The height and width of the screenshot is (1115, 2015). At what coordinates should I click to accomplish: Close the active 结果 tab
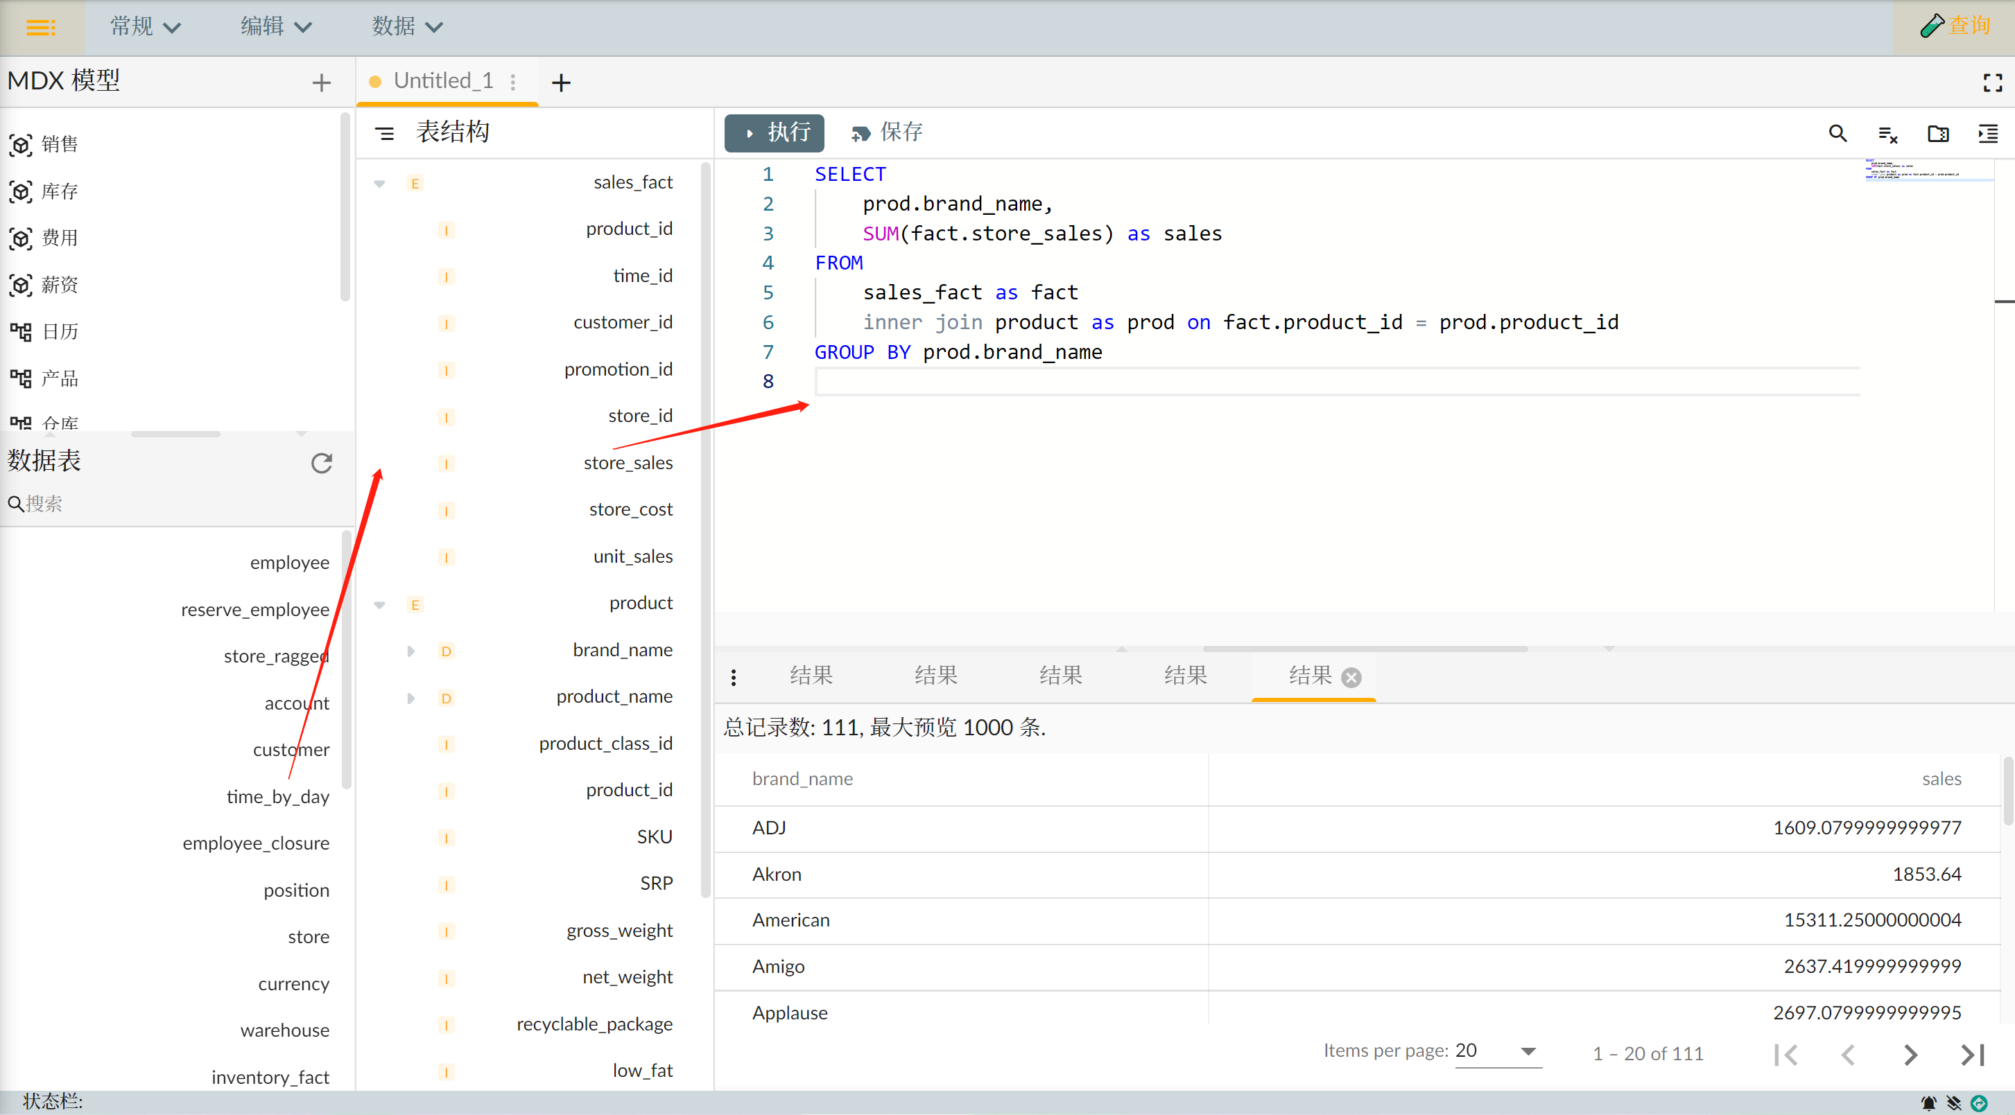click(1351, 677)
